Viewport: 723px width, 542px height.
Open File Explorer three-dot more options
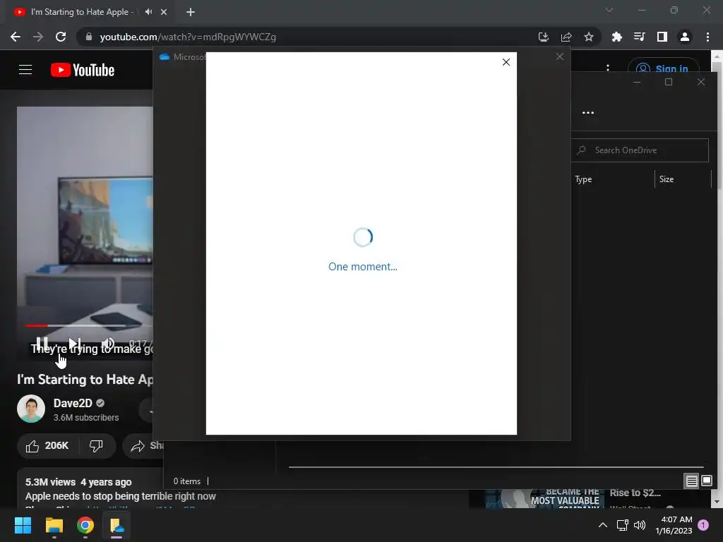pyautogui.click(x=588, y=112)
